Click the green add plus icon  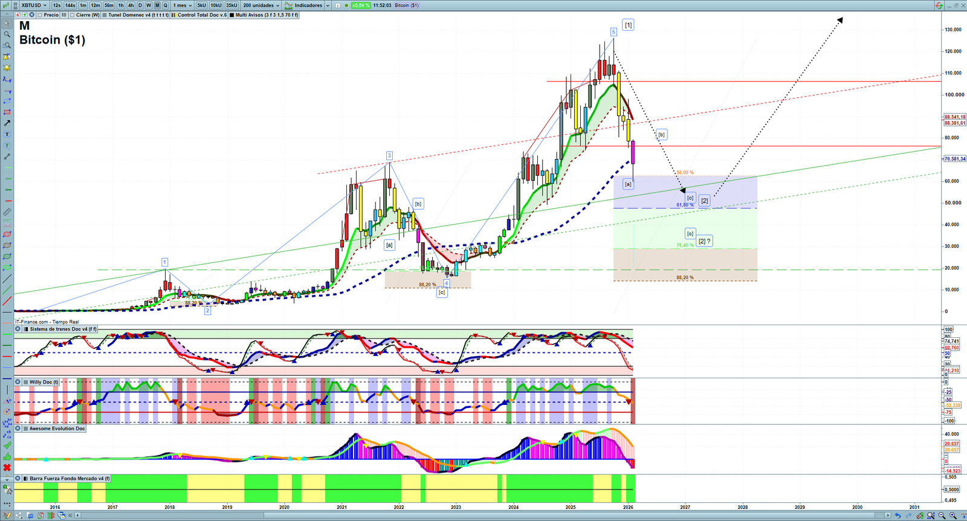click(x=25, y=15)
